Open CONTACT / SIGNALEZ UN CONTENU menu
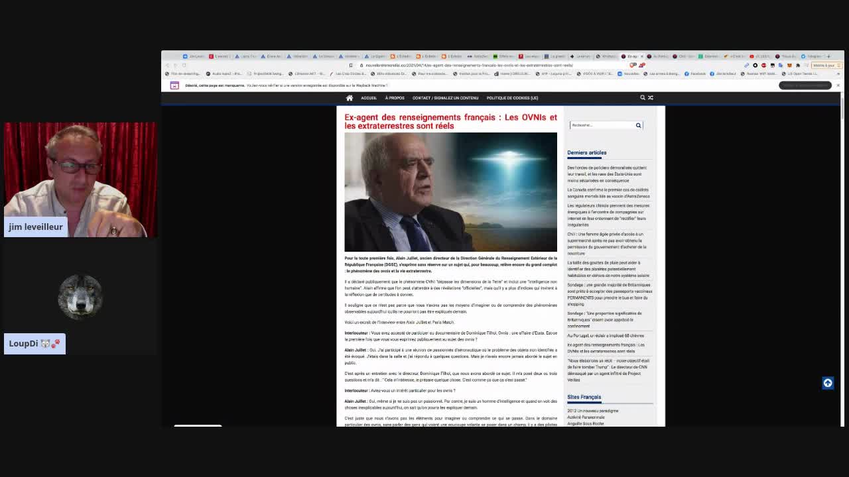 pos(445,98)
